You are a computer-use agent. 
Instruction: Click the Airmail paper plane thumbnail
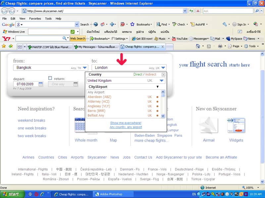pos(208,125)
